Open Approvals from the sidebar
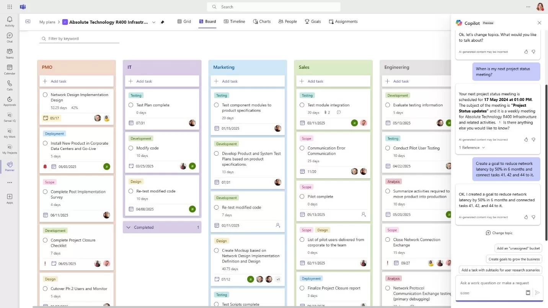Screen dimensions: 548x308 coord(9,100)
